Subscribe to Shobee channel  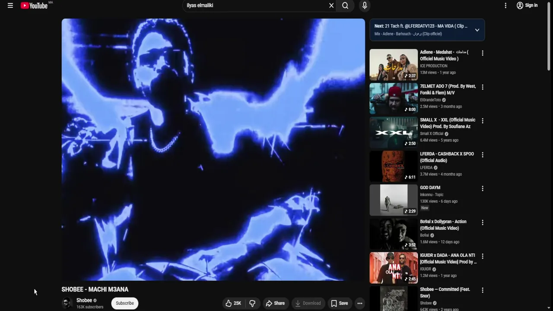coord(124,303)
